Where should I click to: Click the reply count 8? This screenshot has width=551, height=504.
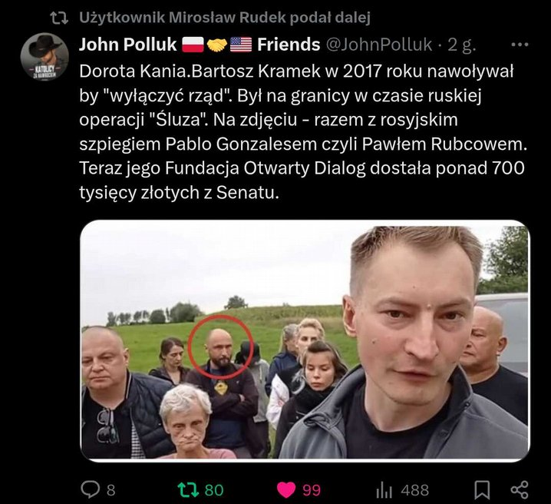pos(111,490)
